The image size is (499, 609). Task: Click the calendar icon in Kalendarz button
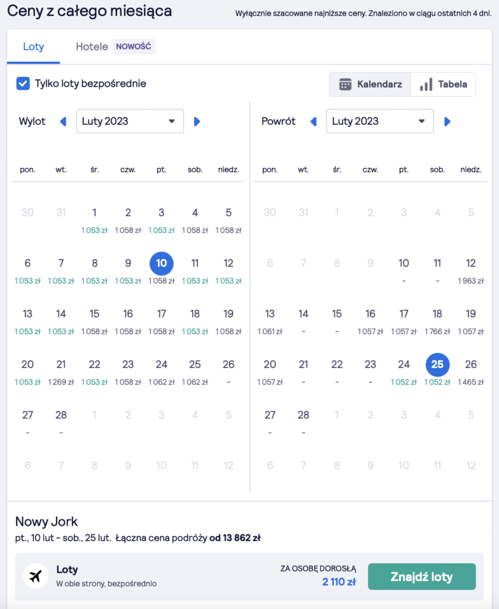pyautogui.click(x=346, y=84)
